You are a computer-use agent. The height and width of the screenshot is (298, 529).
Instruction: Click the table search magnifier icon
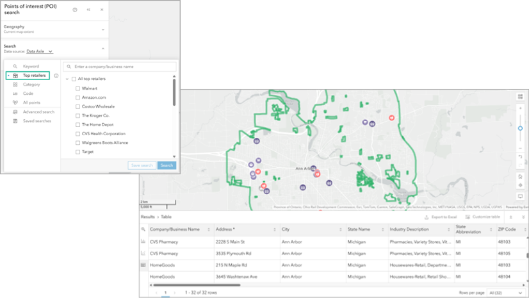pyautogui.click(x=143, y=229)
